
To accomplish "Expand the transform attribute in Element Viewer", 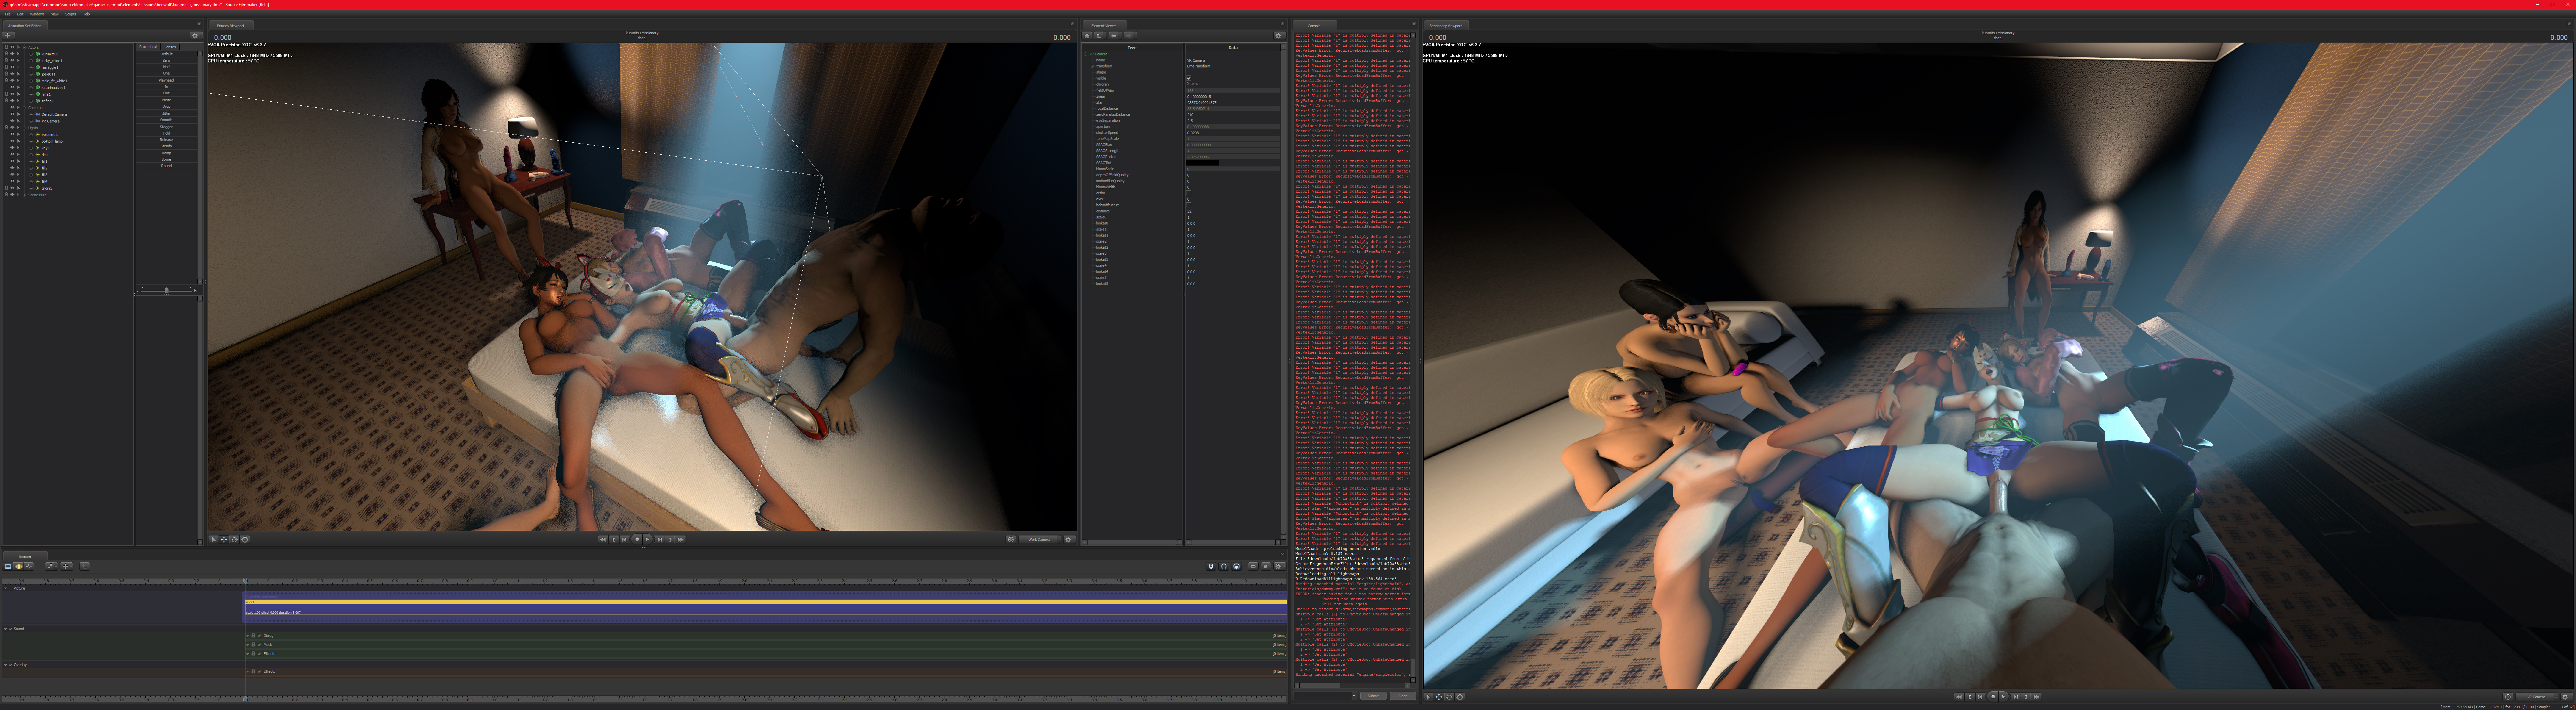I will click(1093, 66).
